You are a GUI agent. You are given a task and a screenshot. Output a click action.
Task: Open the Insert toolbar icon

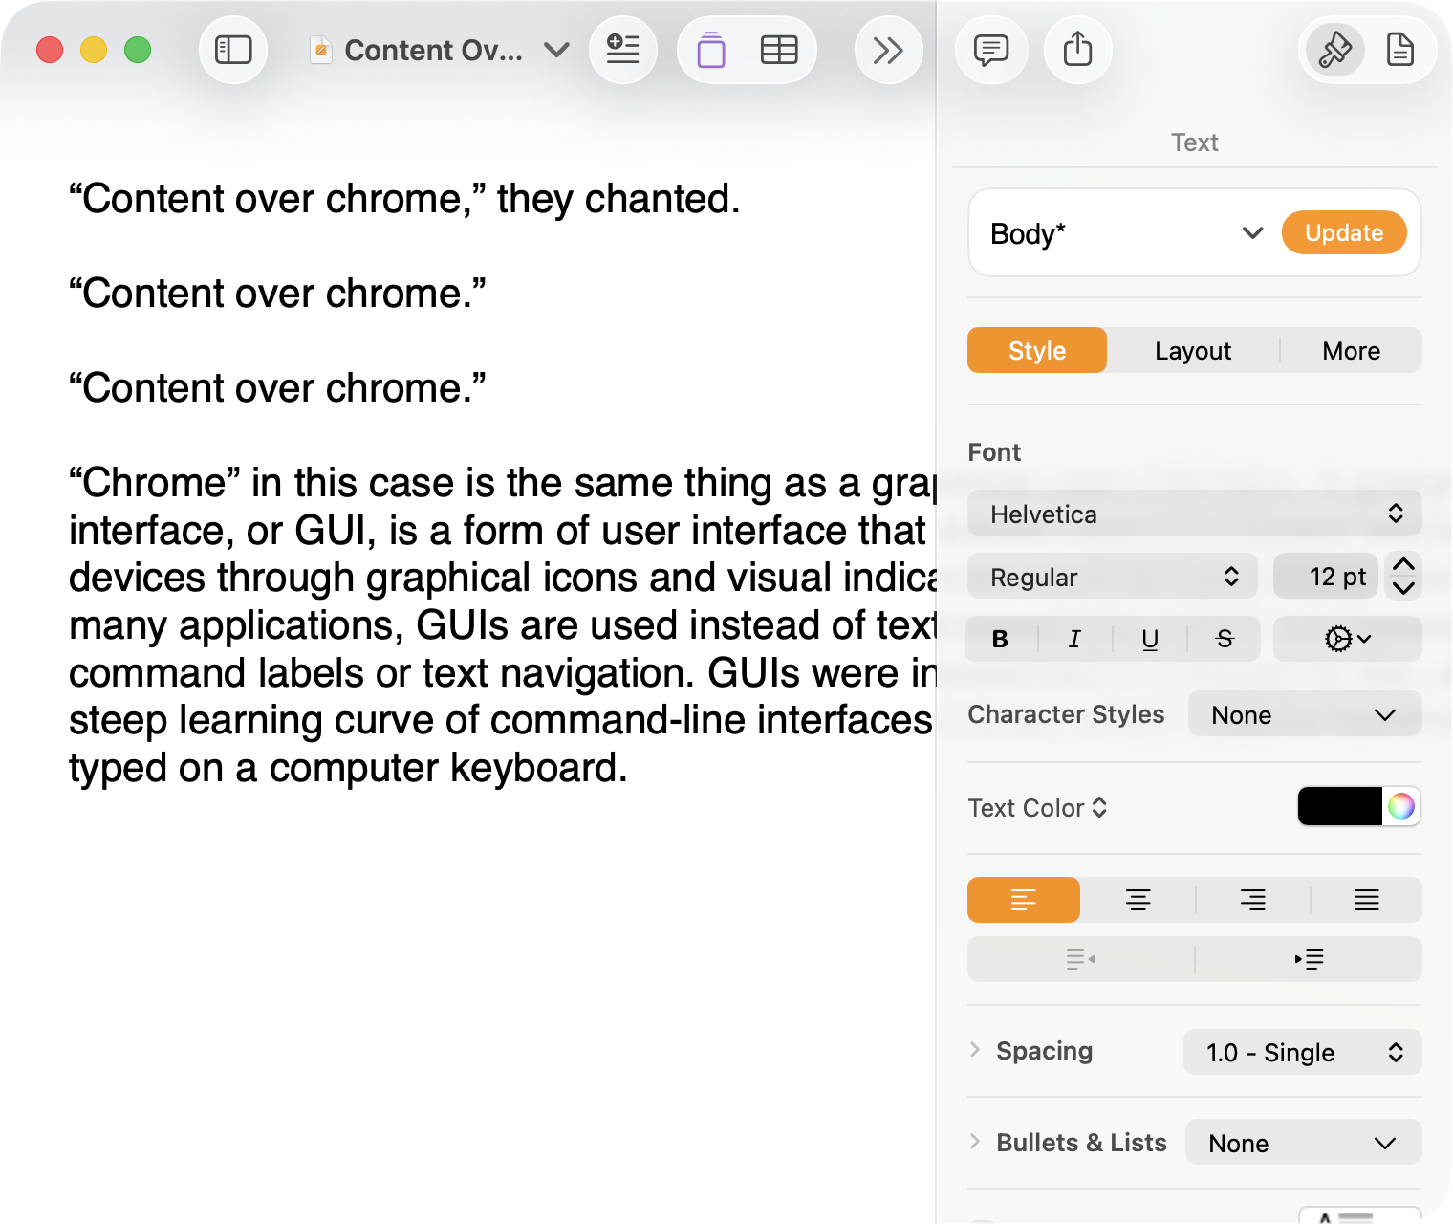click(x=623, y=50)
